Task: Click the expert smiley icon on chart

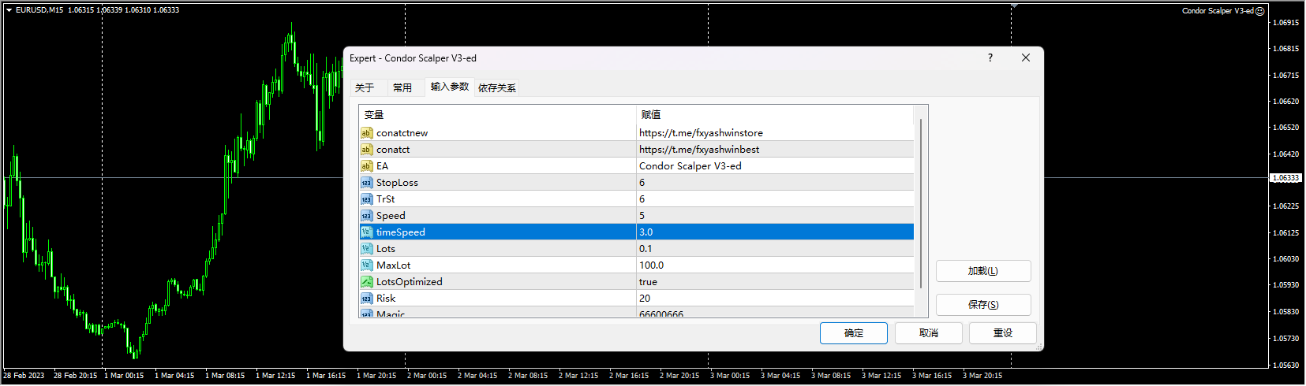Action: coord(1260,11)
